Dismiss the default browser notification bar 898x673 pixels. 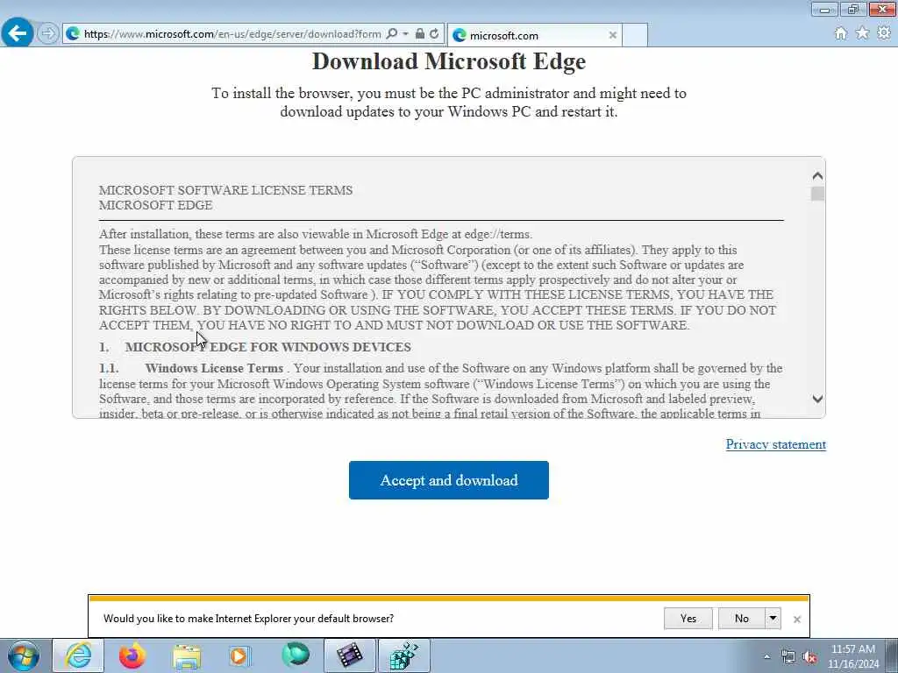796,620
